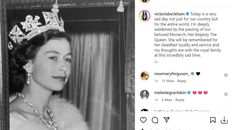Click the black-and-white Queen photo

tap(67, 65)
